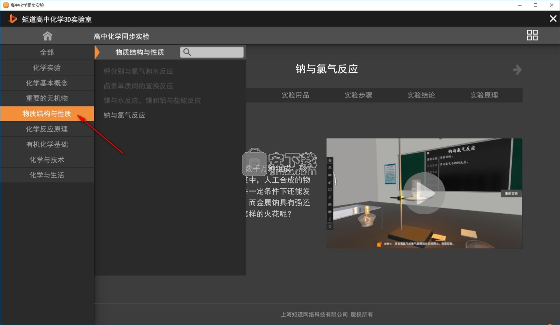Open 钾分别与氧气和水反应 experiment
Viewport: 560px width, 325px height.
point(138,71)
